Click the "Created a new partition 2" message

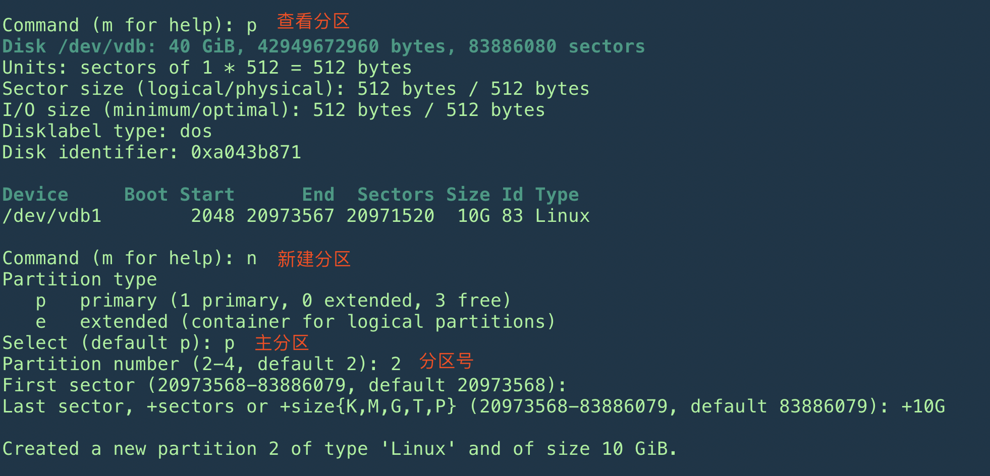tap(339, 449)
